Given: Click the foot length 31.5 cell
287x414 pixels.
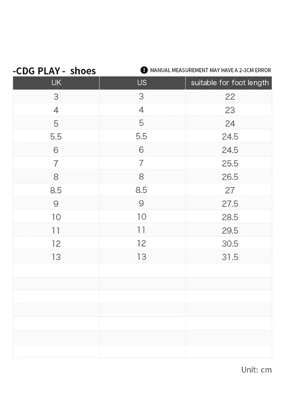Looking at the screenshot, I should tap(229, 257).
